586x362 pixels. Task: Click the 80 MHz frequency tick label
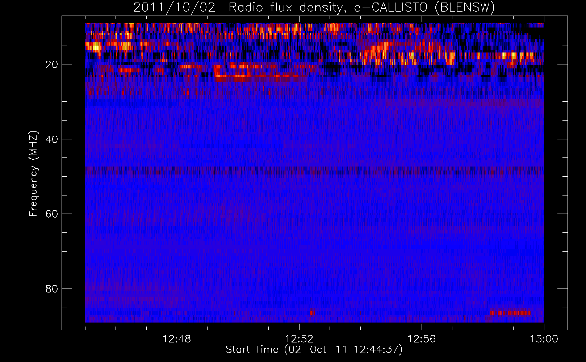pyautogui.click(x=52, y=289)
